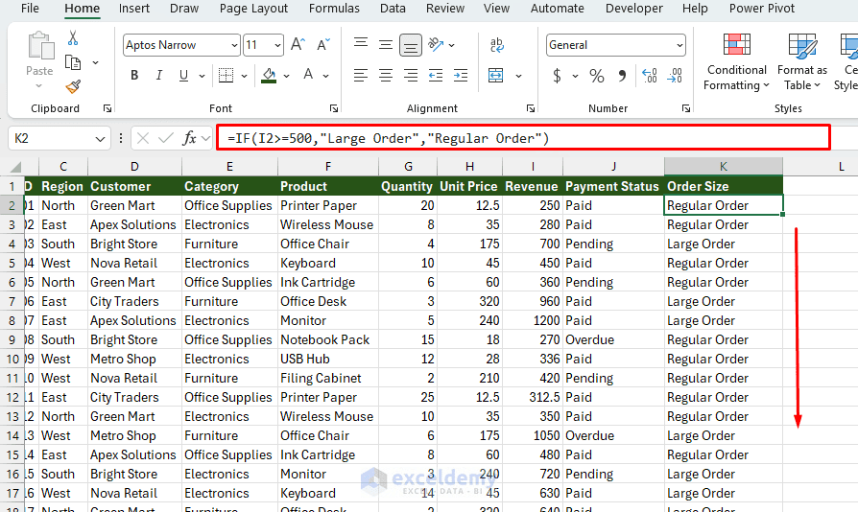Set Top Align for cell text
This screenshot has height=512, width=858.
(x=361, y=43)
